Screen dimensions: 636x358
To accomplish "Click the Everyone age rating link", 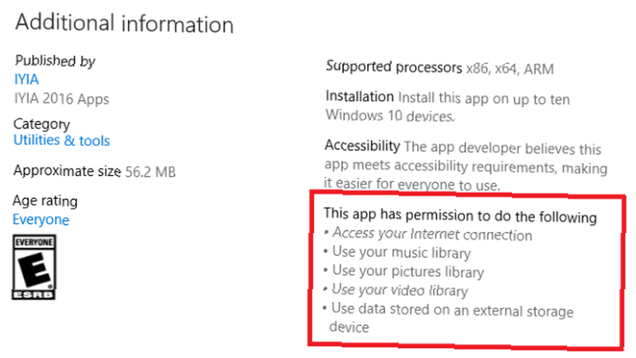I will tap(41, 219).
